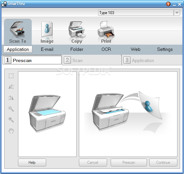Select the Application scan destination tab
Image resolution: width=184 pixels, height=174 pixels.
18,49
